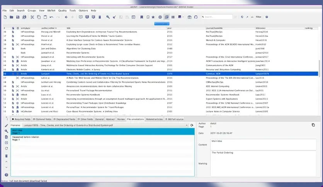This screenshot has width=323, height=187.
Task: Run cleanup entries with the broom icon
Action: tap(114, 17)
